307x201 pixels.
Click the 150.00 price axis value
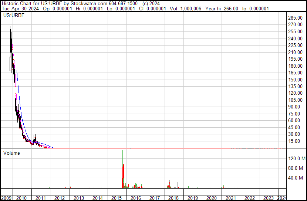point(295,80)
